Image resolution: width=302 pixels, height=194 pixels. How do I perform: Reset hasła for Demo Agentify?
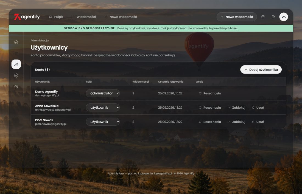click(210, 93)
